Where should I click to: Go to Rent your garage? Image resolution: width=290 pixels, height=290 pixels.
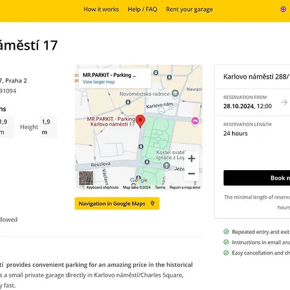189,10
